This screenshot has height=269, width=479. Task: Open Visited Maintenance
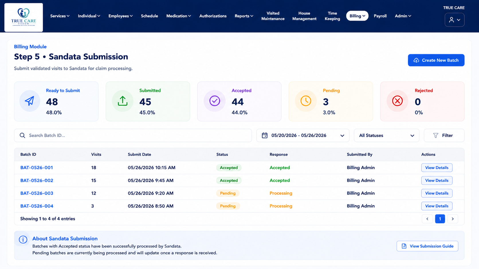point(273,16)
